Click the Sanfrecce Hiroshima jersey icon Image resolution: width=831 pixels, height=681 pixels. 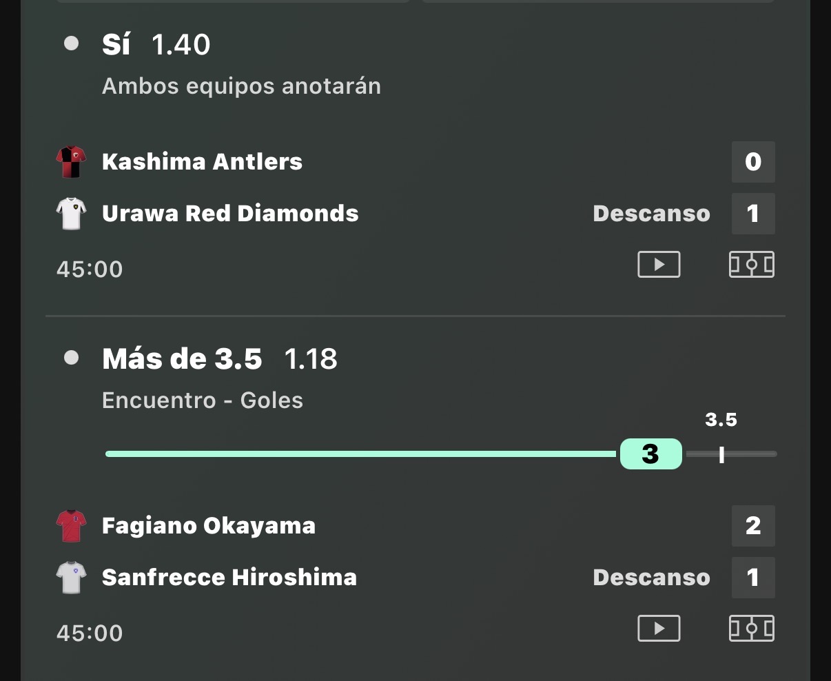(x=71, y=578)
